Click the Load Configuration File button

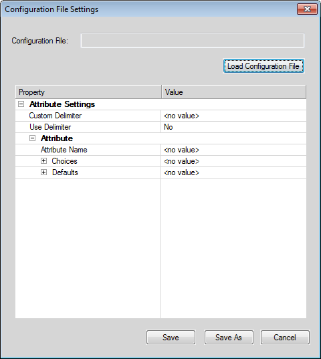263,66
